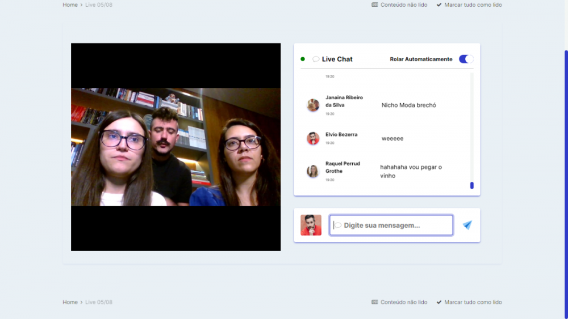Send the message with paper plane icon
The height and width of the screenshot is (319, 568).
point(467,225)
